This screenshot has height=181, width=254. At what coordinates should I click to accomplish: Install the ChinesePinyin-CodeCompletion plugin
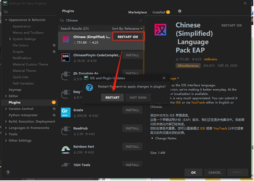(132, 55)
